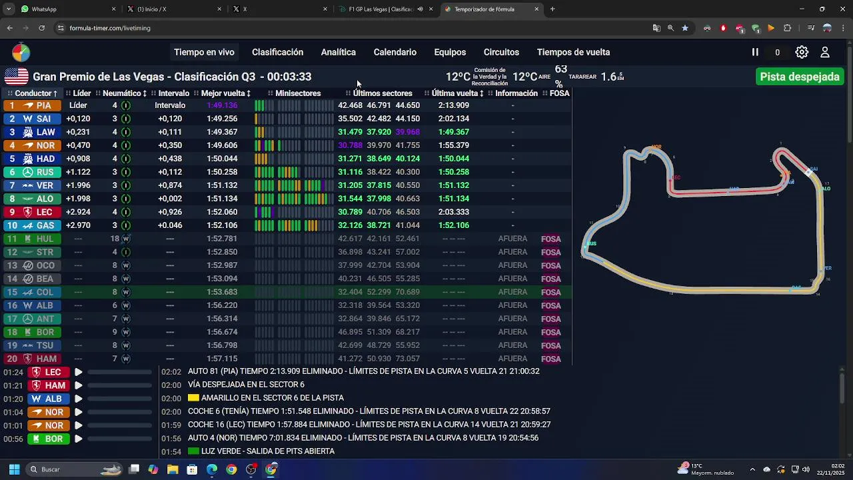Play the NOR team radio at 01:04
Image resolution: width=853 pixels, height=480 pixels.
click(x=78, y=412)
